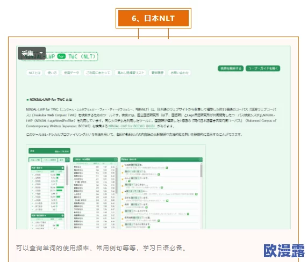Click the green 検索を開始する button

(231, 68)
